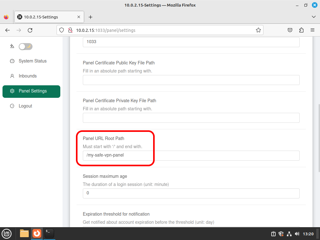Click the tracking protection shield icon
The height and width of the screenshot is (240, 320).
click(x=62, y=30)
